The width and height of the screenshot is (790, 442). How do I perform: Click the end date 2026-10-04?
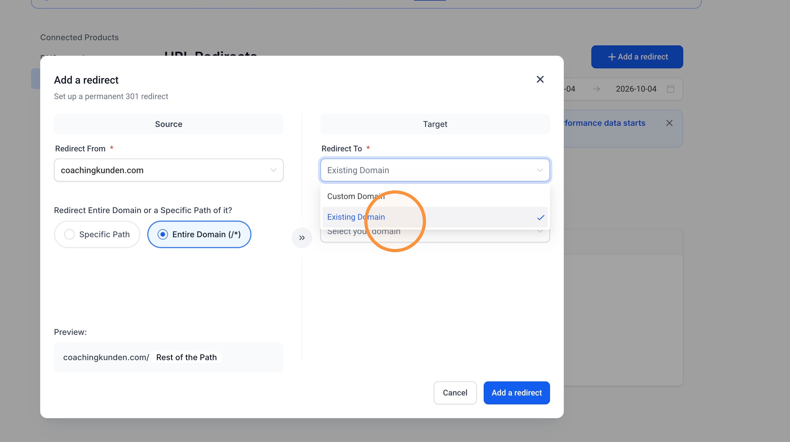point(636,89)
